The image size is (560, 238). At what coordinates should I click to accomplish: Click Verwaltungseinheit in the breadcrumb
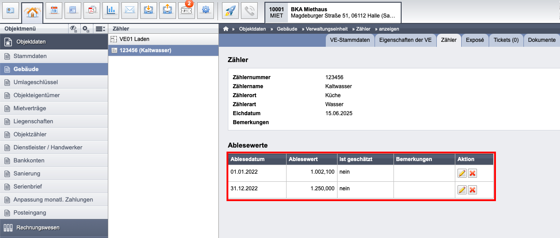[326, 29]
